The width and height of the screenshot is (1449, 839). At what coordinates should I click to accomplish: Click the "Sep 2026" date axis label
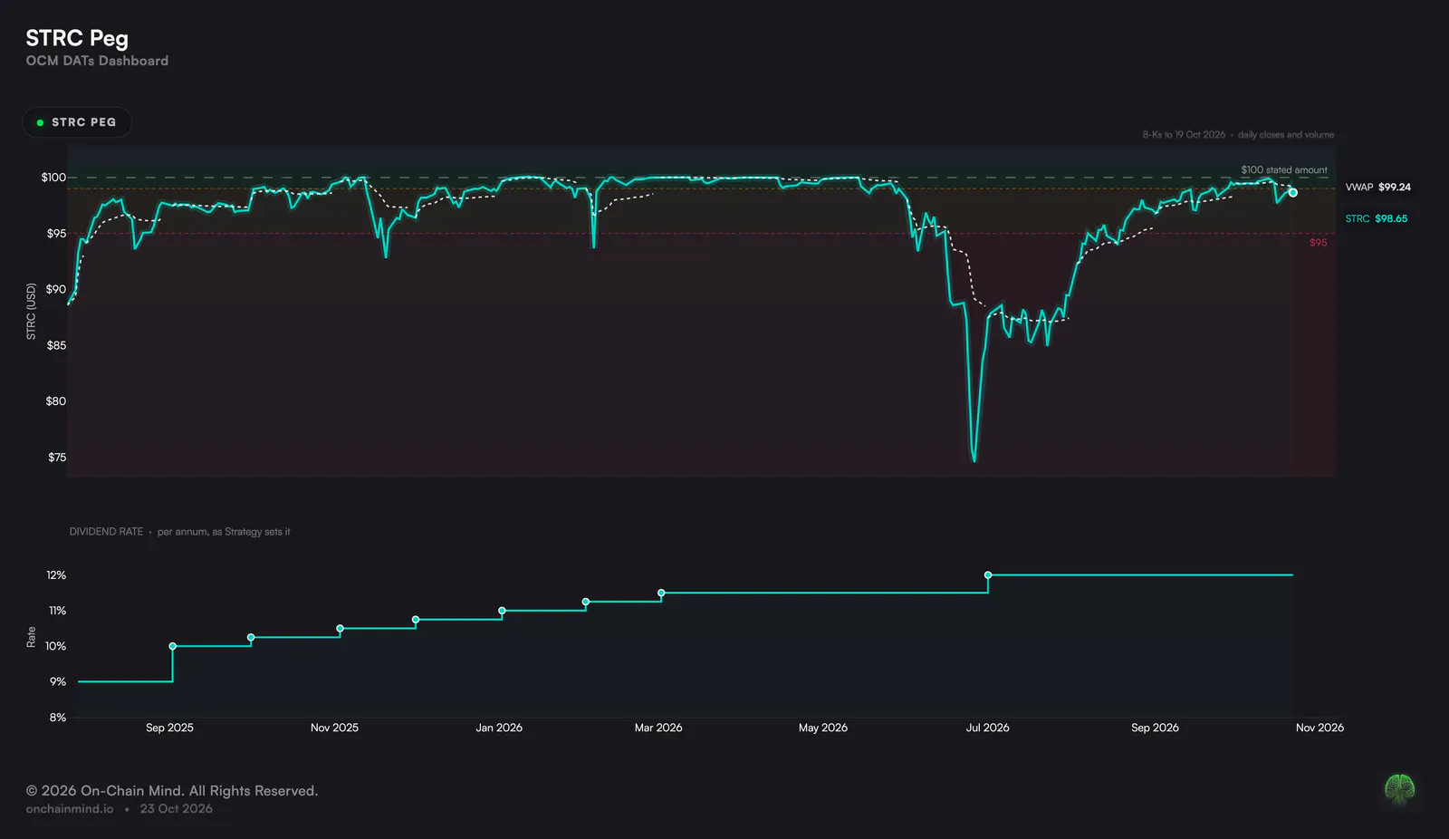coord(1155,728)
